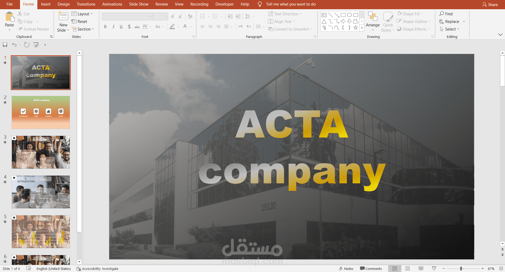Click the Share button
Viewport: 505px width, 272px height.
[x=490, y=4]
